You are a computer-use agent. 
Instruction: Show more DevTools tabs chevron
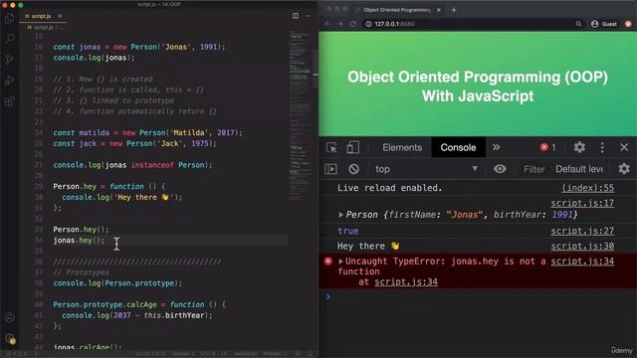pos(496,147)
